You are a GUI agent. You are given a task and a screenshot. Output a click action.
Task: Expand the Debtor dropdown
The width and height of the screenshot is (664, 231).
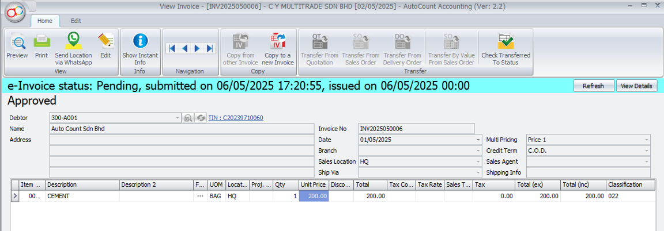[x=178, y=118]
